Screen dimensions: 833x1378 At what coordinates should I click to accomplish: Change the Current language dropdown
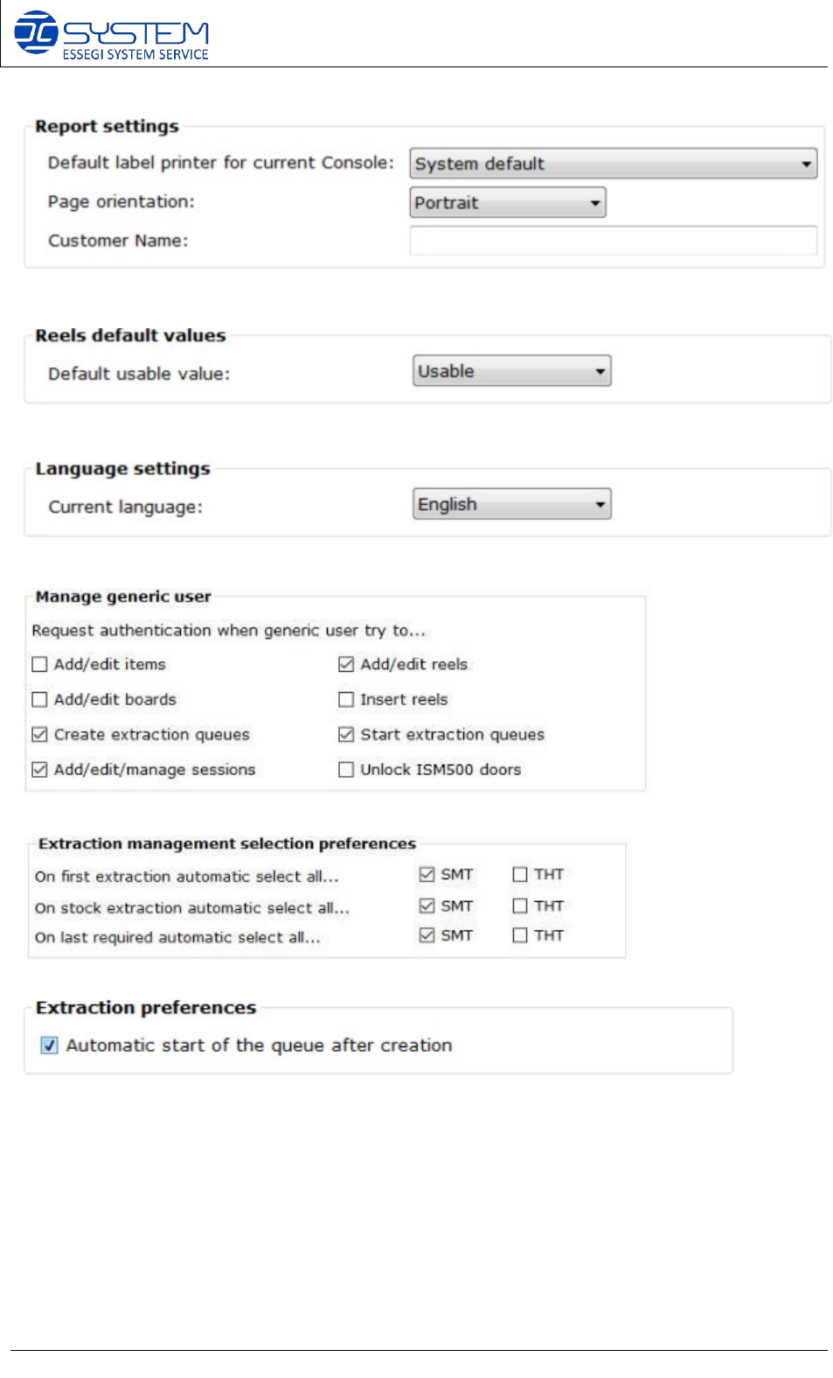(x=511, y=504)
